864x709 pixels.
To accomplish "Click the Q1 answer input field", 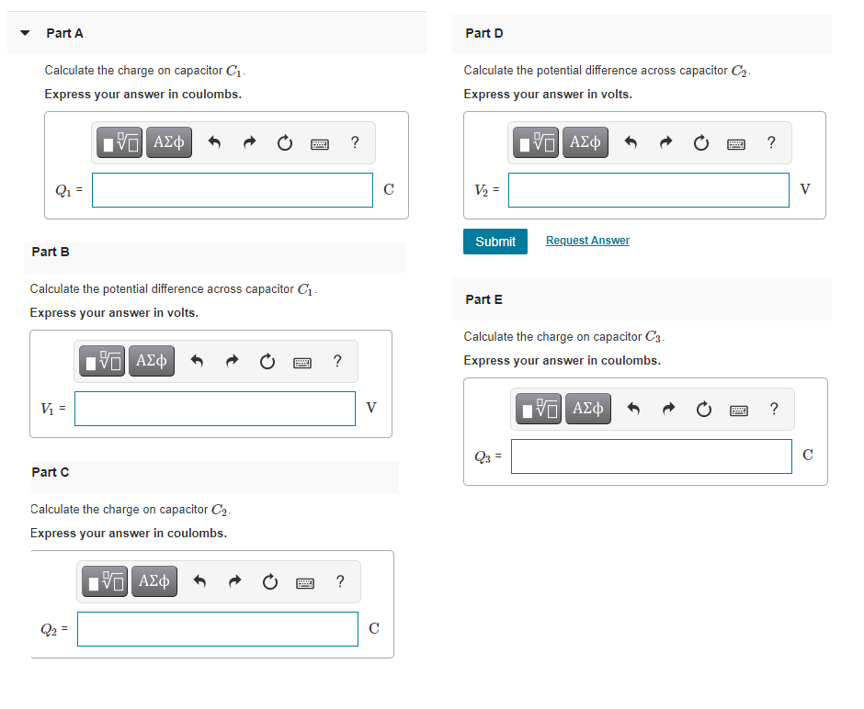I will click(x=233, y=190).
